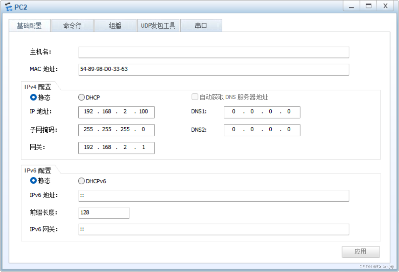The image size is (399, 272).
Task: Click the IP 地址 field showing 192.168.2.100
Action: click(116, 112)
